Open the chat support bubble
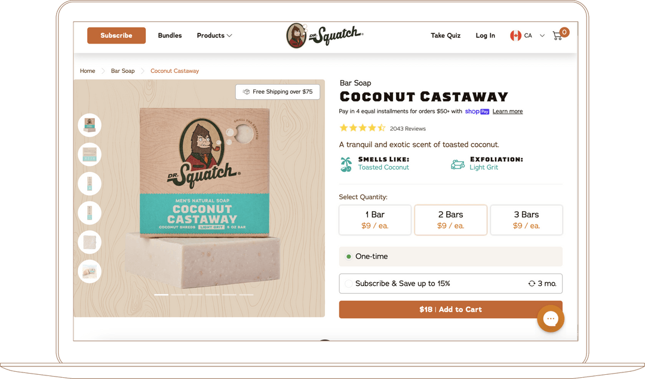 click(551, 319)
